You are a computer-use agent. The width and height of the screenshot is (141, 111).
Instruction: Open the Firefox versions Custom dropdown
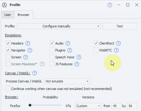pos(88,106)
